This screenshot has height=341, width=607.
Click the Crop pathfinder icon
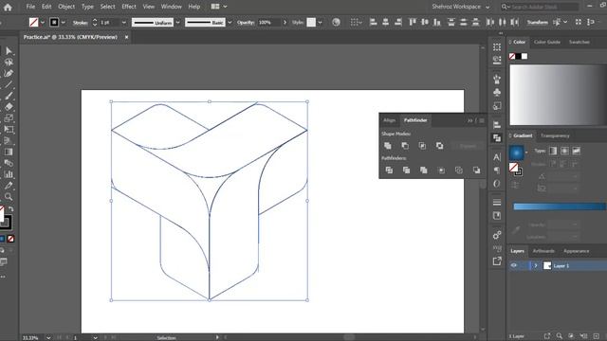[441, 170]
